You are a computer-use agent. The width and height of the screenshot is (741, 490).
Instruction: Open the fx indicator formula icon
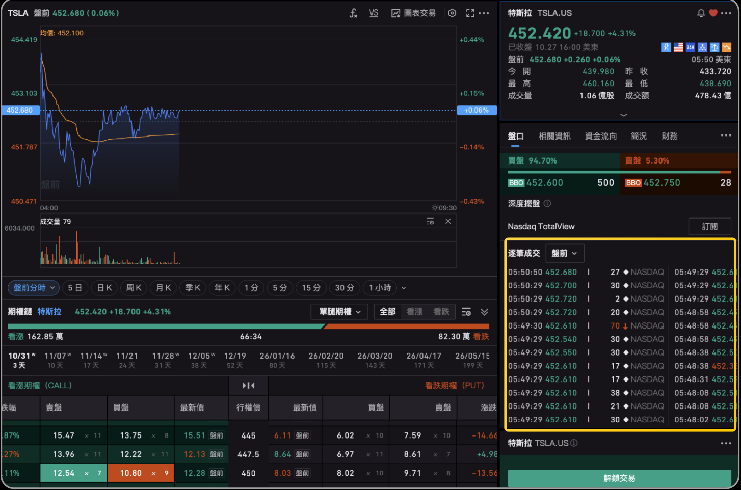pyautogui.click(x=353, y=13)
